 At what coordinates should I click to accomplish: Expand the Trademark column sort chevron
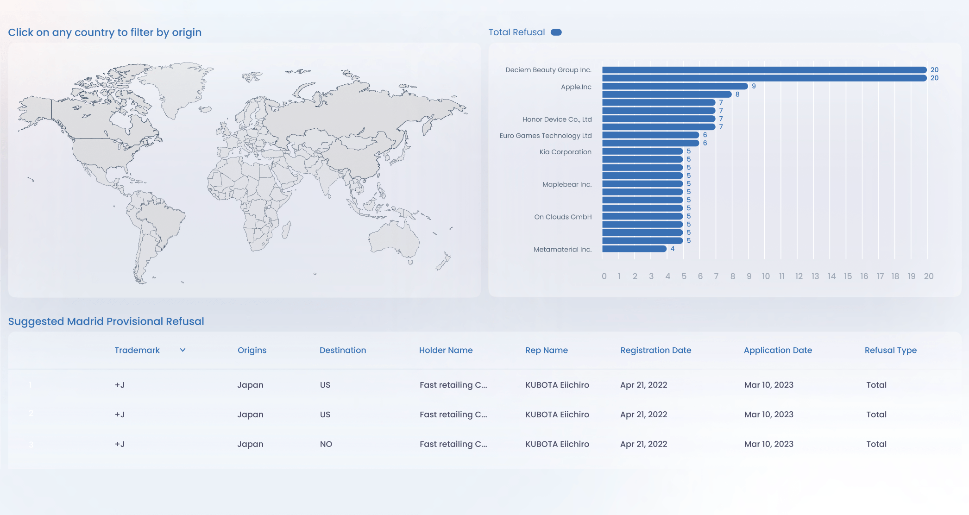click(x=182, y=350)
